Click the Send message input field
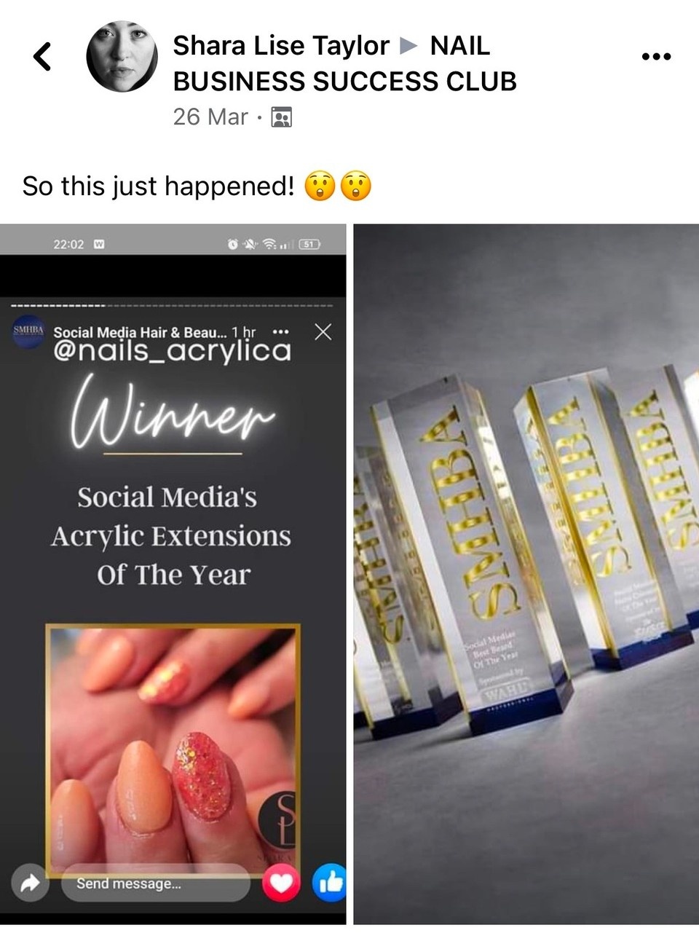This screenshot has height=933, width=699. tap(157, 883)
